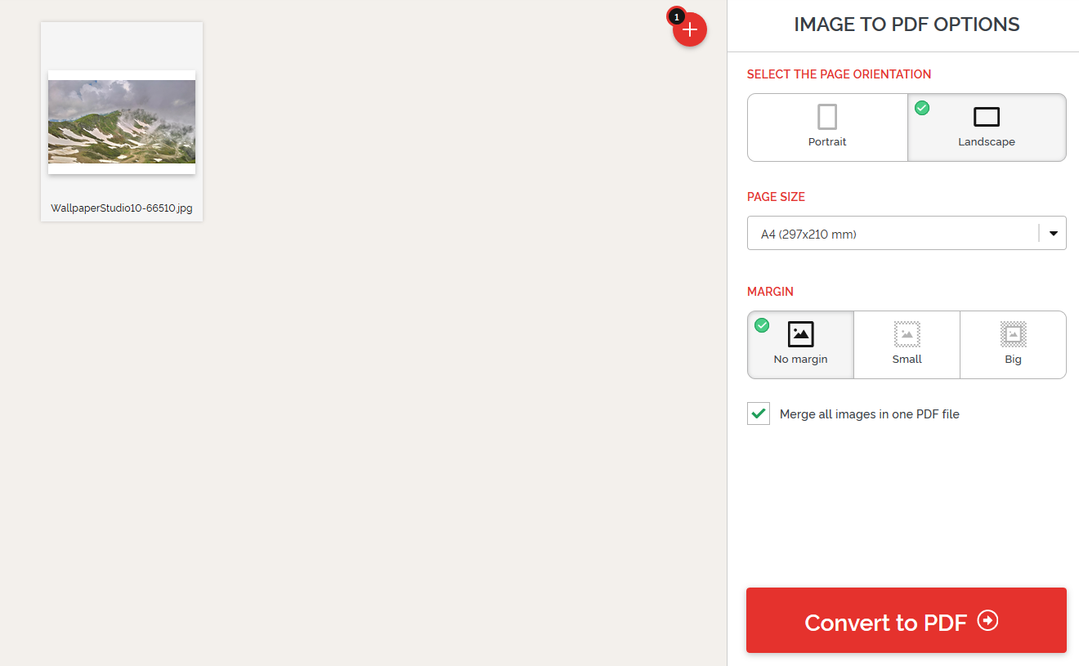Click the Portrait page icon
The width and height of the screenshot is (1079, 666).
pos(827,117)
